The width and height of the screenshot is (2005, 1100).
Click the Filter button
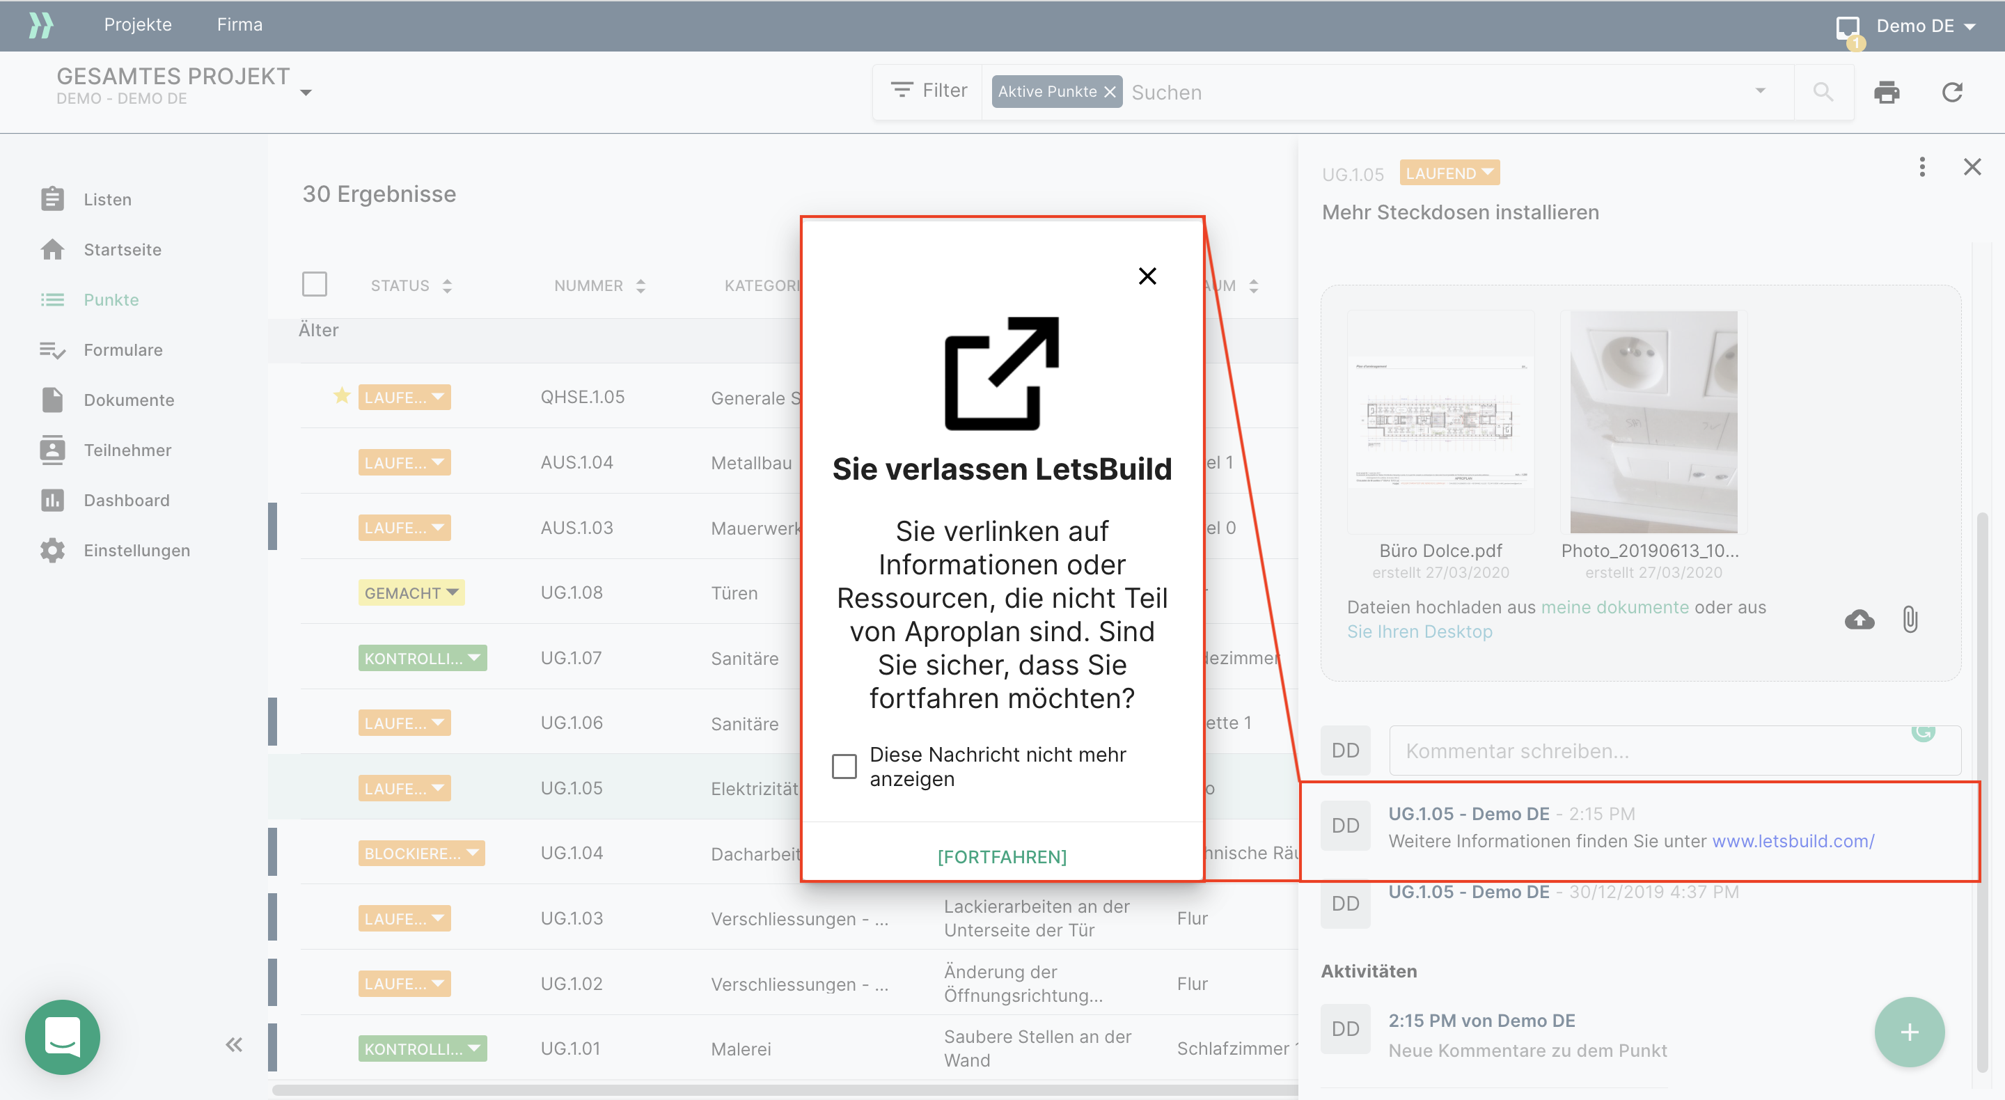(929, 91)
